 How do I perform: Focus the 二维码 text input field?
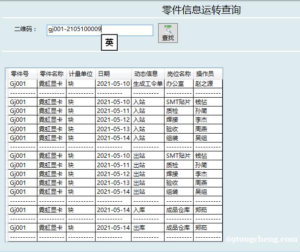point(100,30)
